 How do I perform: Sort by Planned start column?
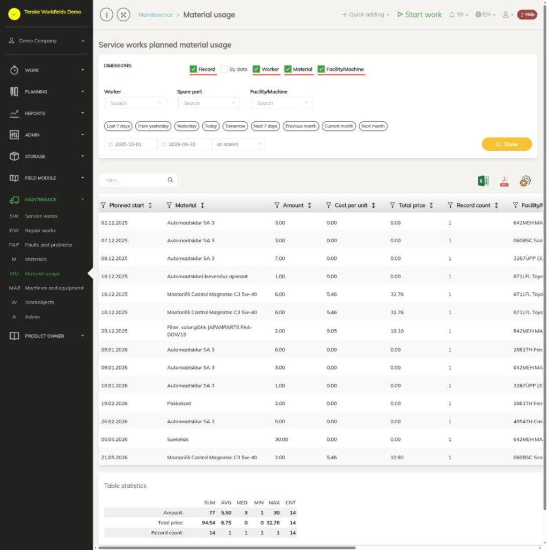point(150,205)
